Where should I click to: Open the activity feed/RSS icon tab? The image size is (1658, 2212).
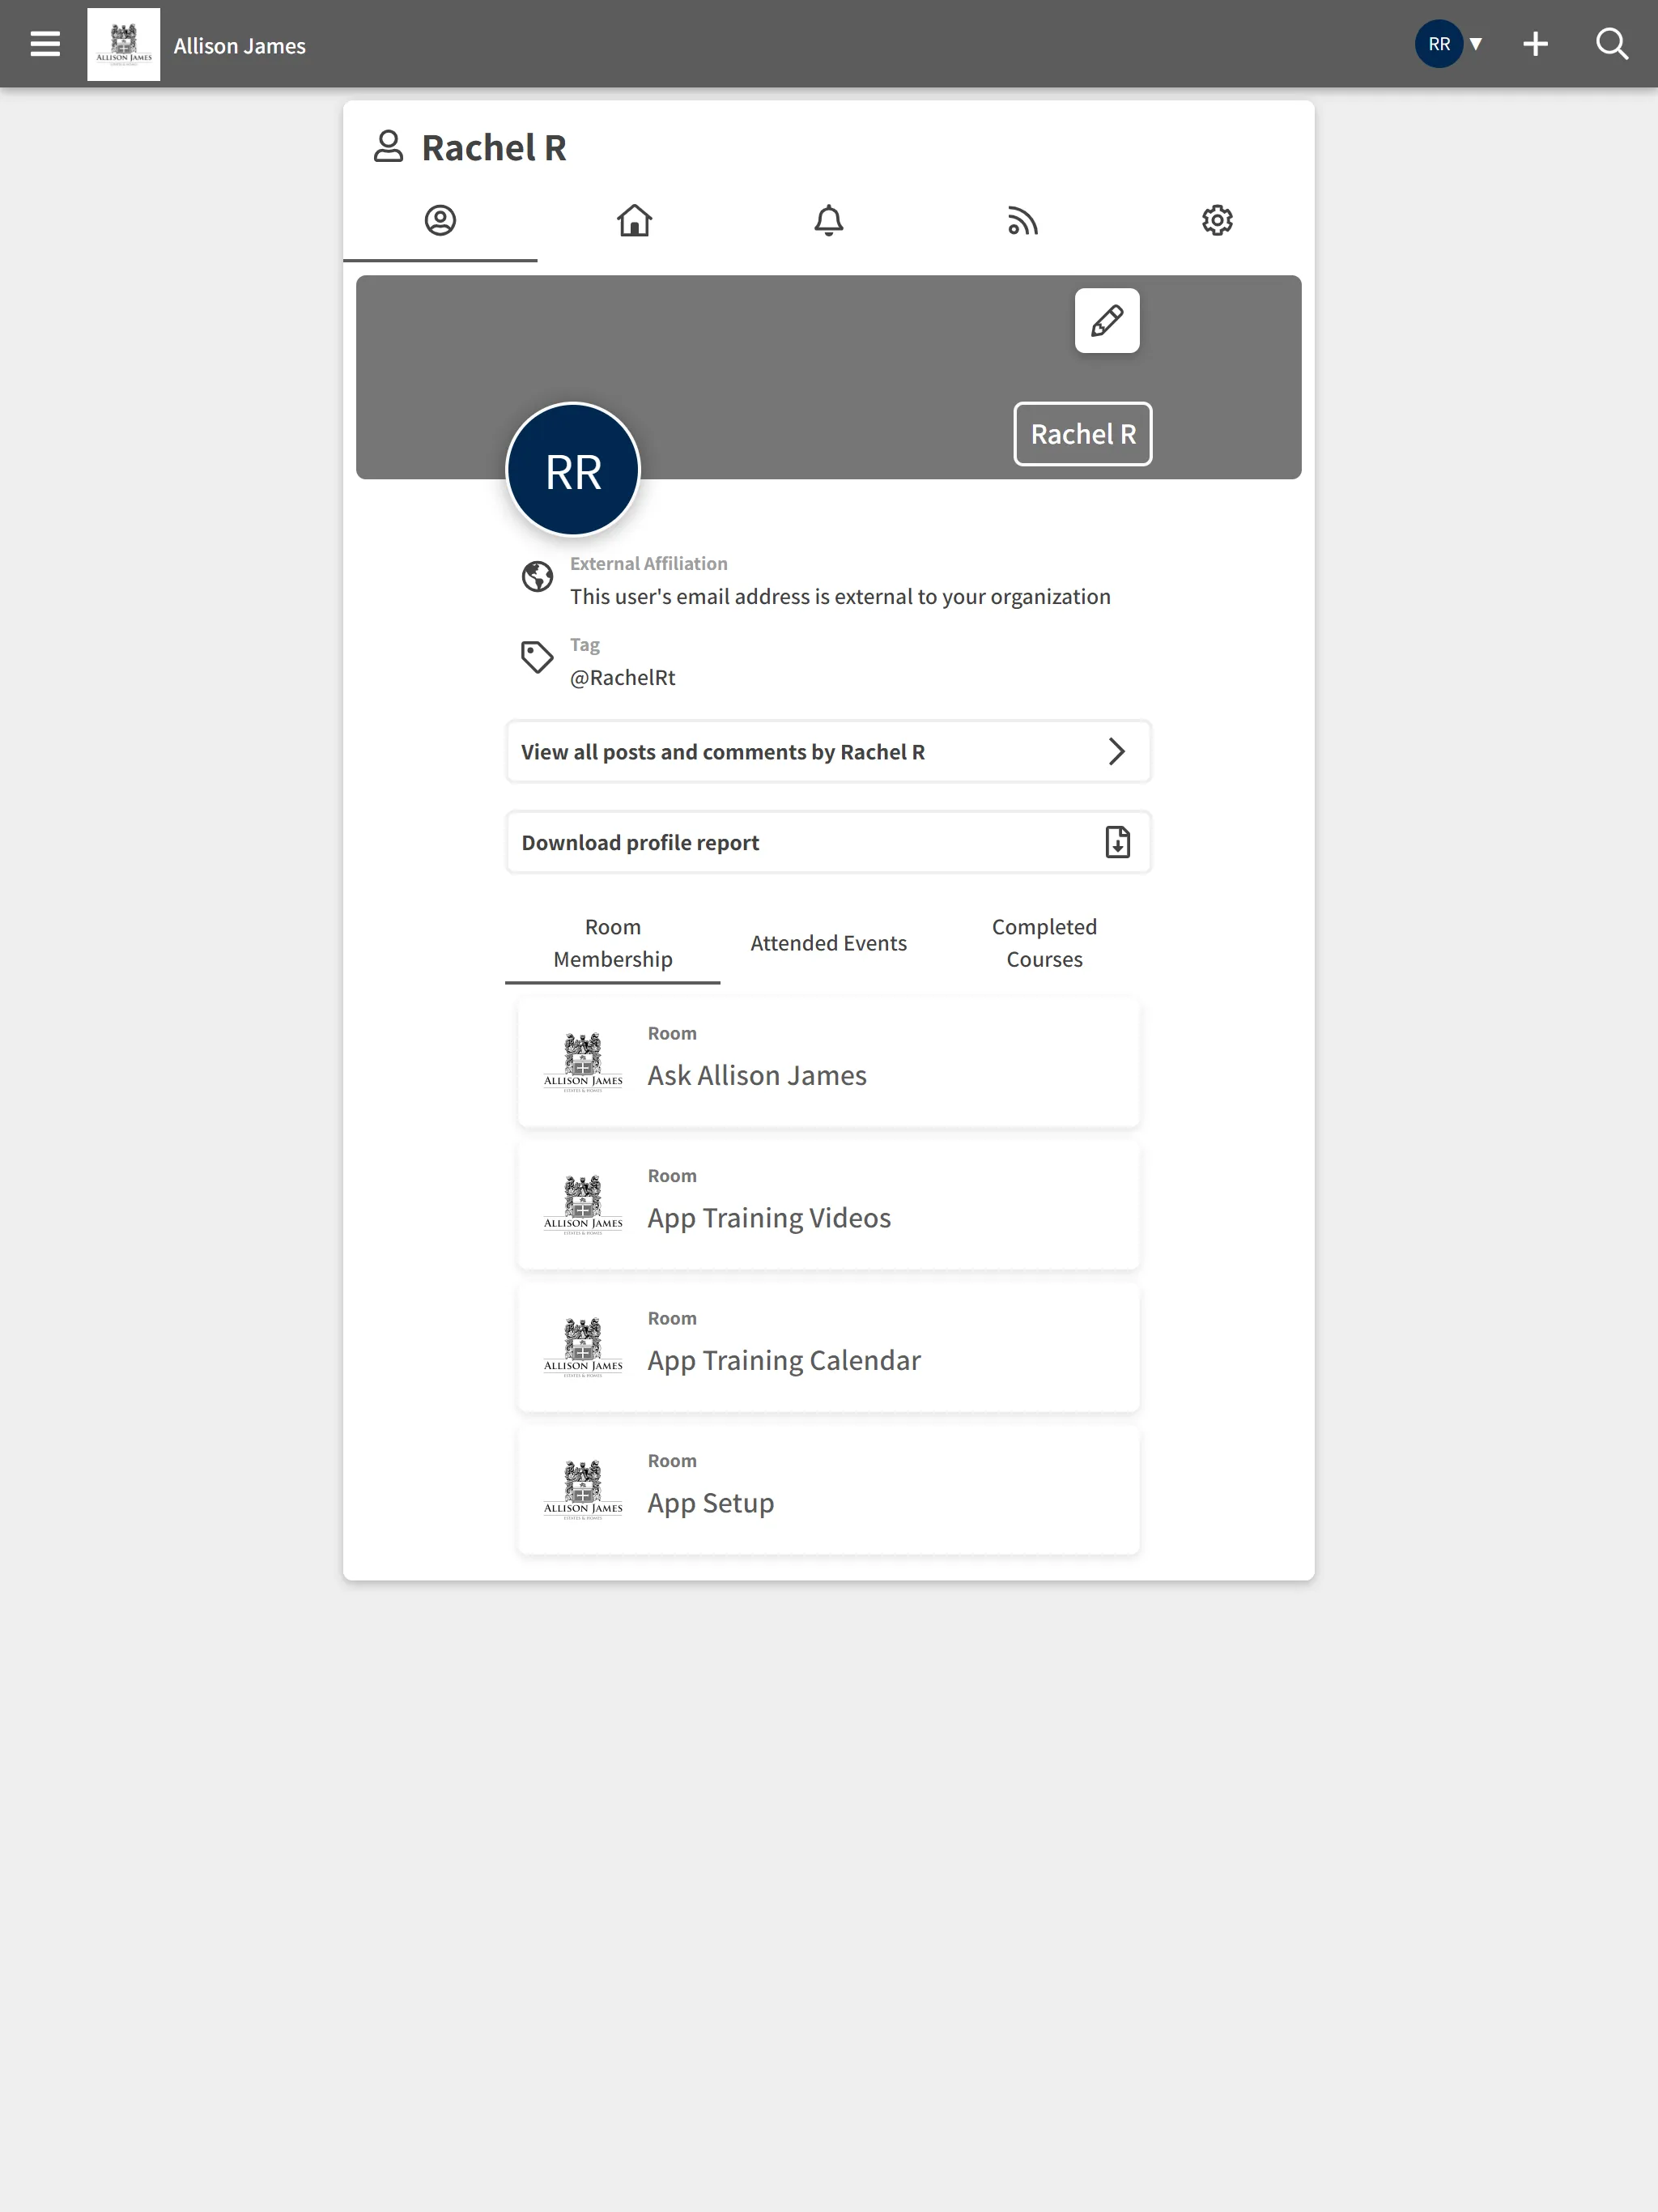[x=1022, y=219]
